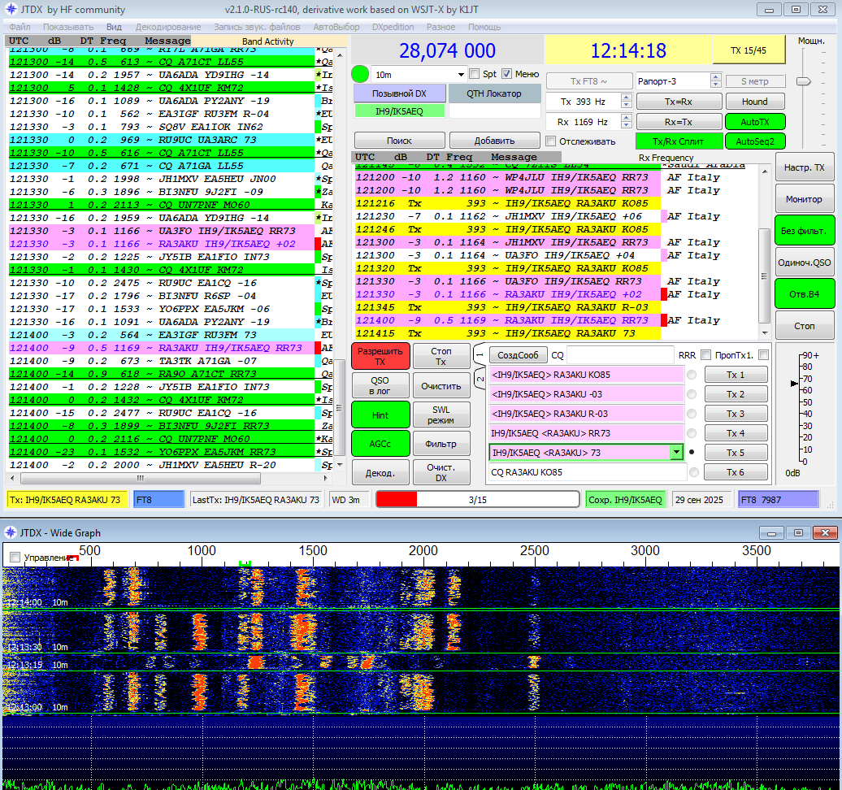842x790 pixels.
Task: Click the Позывной DX callsign field IH9/IK5AEQ
Action: (400, 111)
